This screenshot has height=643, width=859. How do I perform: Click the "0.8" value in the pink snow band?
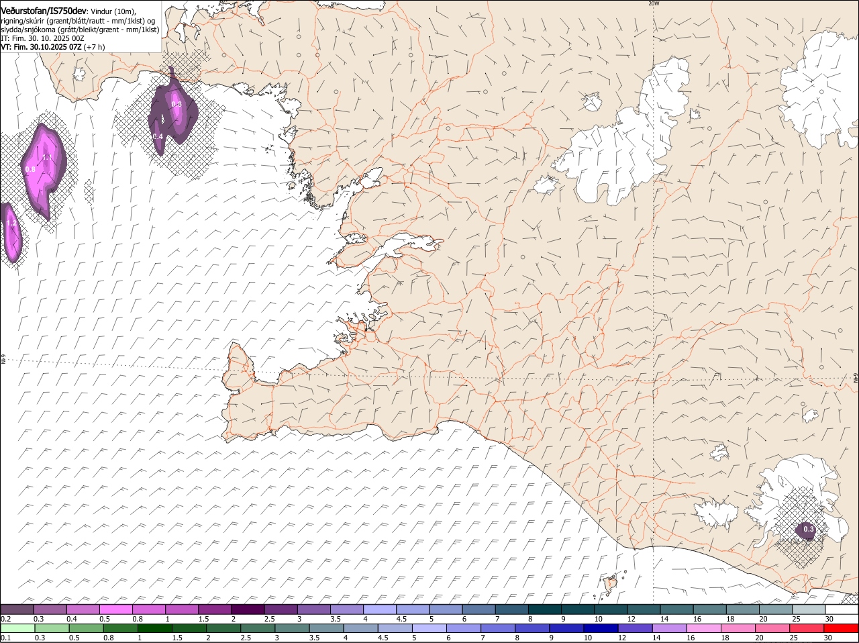[x=30, y=170]
